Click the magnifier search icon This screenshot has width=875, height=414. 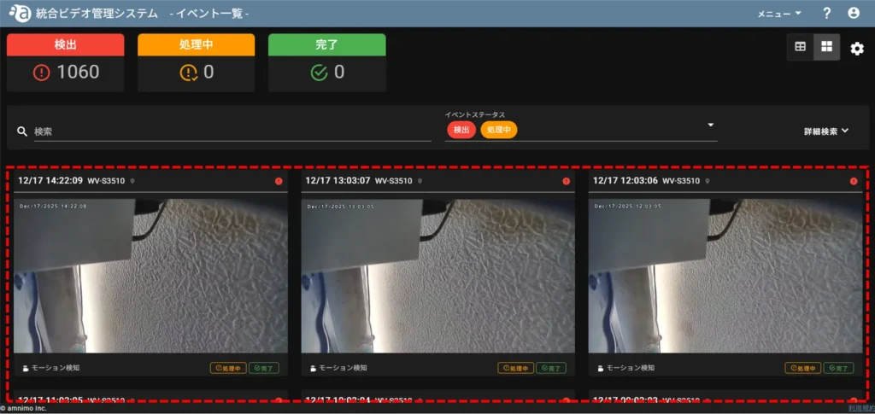click(22, 131)
